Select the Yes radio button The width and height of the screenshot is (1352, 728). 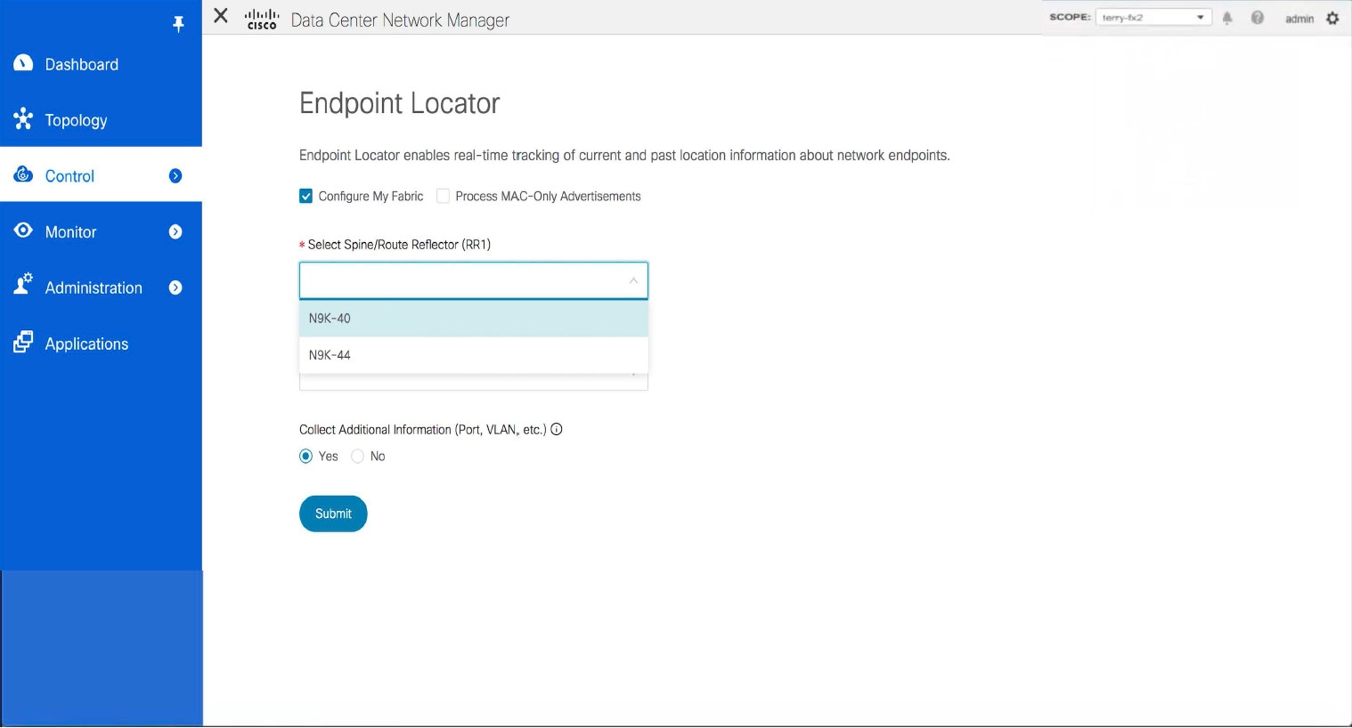tap(306, 456)
